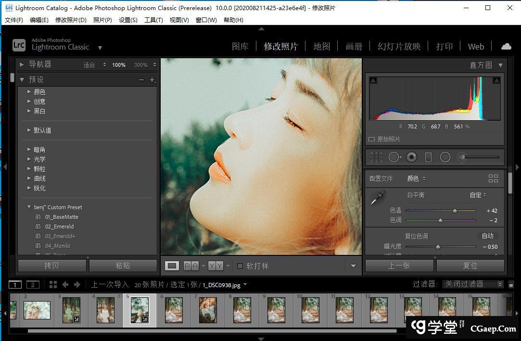
Task: Click the white balance eyedropper tool
Action: pos(377,198)
